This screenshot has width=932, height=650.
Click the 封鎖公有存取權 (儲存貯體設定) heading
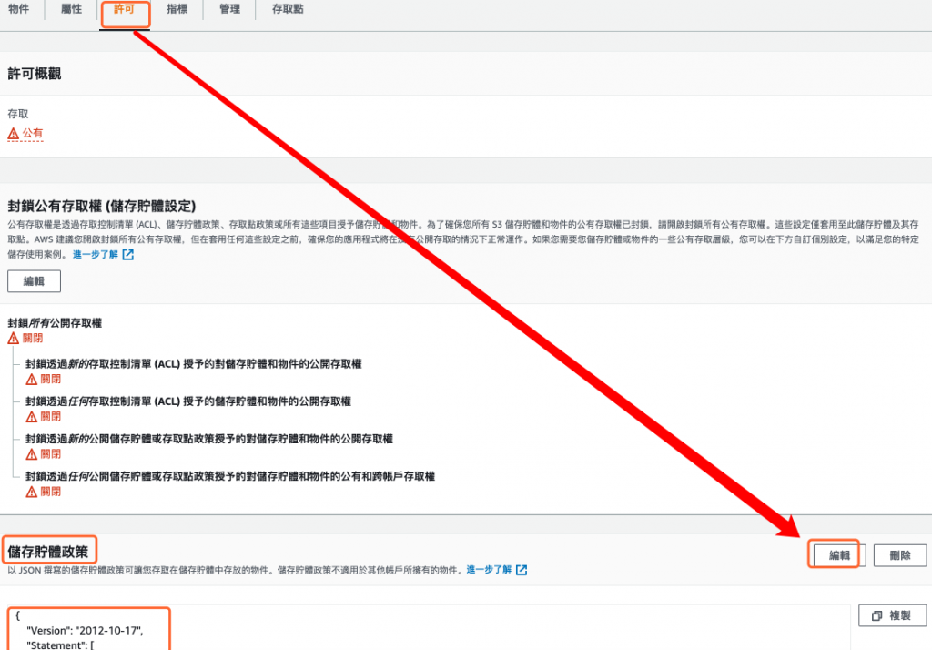pyautogui.click(x=102, y=207)
